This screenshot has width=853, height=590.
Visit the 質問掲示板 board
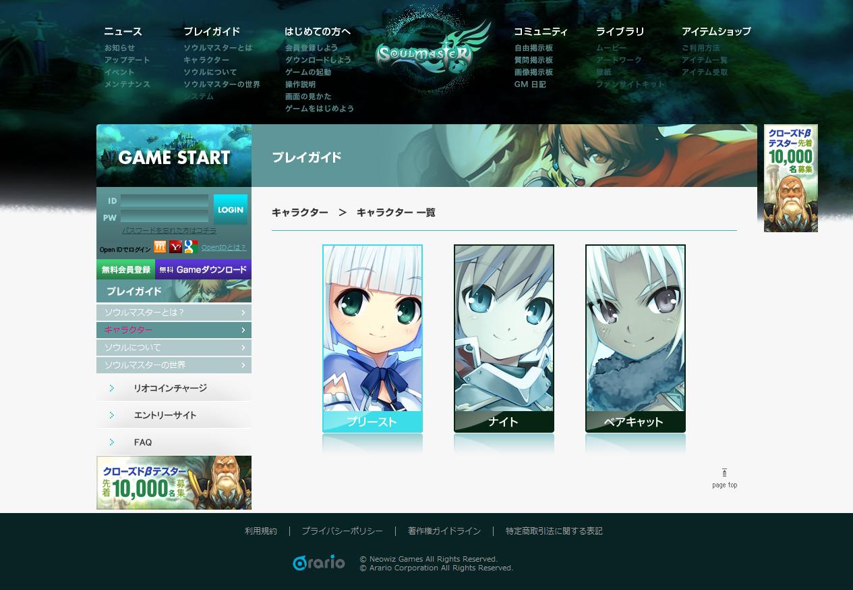[x=533, y=60]
